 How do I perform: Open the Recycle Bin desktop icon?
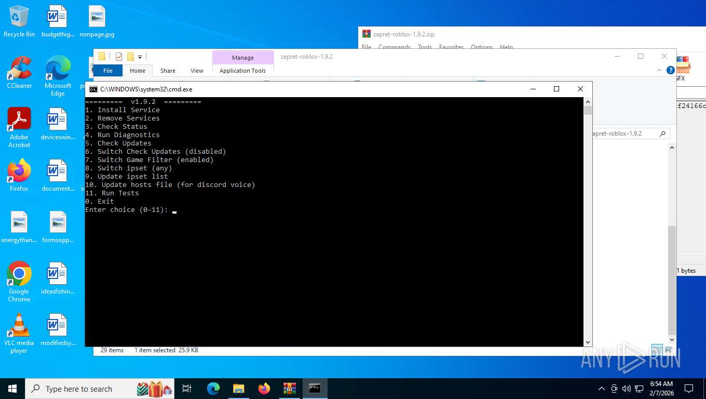click(x=19, y=21)
